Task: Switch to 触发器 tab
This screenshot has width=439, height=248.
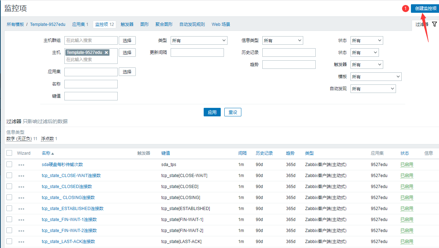Action: (x=127, y=24)
